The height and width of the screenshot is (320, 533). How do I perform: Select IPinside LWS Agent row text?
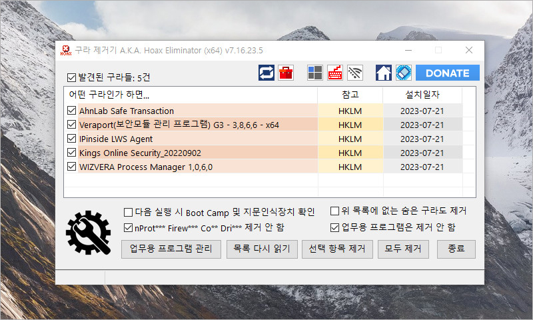(x=116, y=139)
